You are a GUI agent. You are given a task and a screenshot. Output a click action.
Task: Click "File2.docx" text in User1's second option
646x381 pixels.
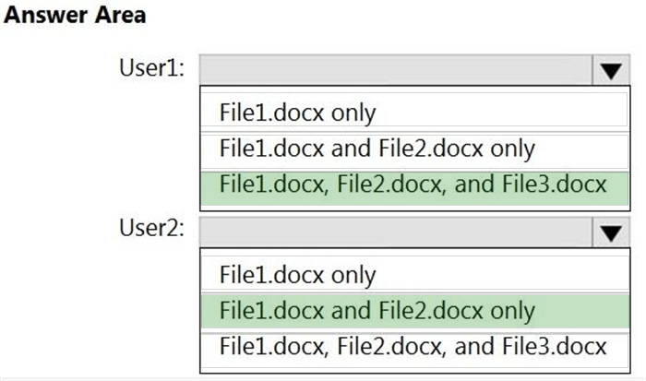(x=431, y=149)
